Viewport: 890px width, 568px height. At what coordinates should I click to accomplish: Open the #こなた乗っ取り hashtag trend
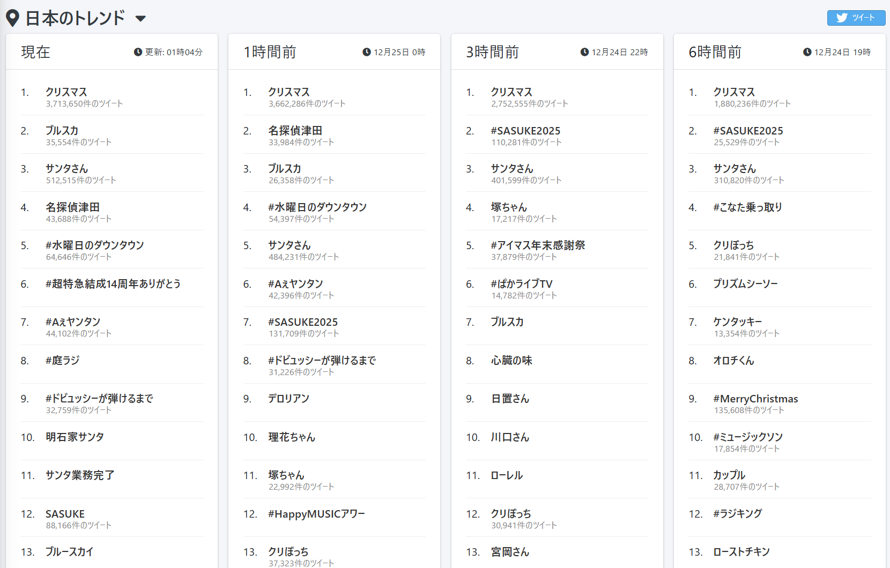click(747, 207)
